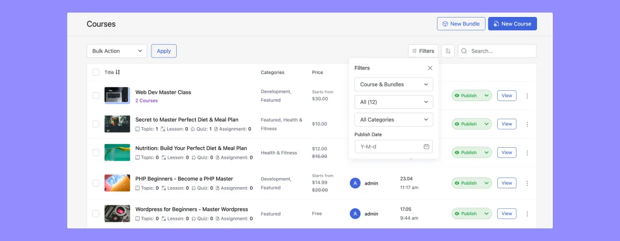Click the New Course button
The width and height of the screenshot is (620, 241).
coord(512,24)
